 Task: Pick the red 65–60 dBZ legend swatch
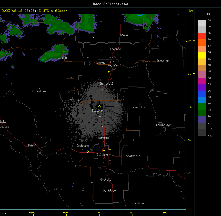(x=202, y=36)
